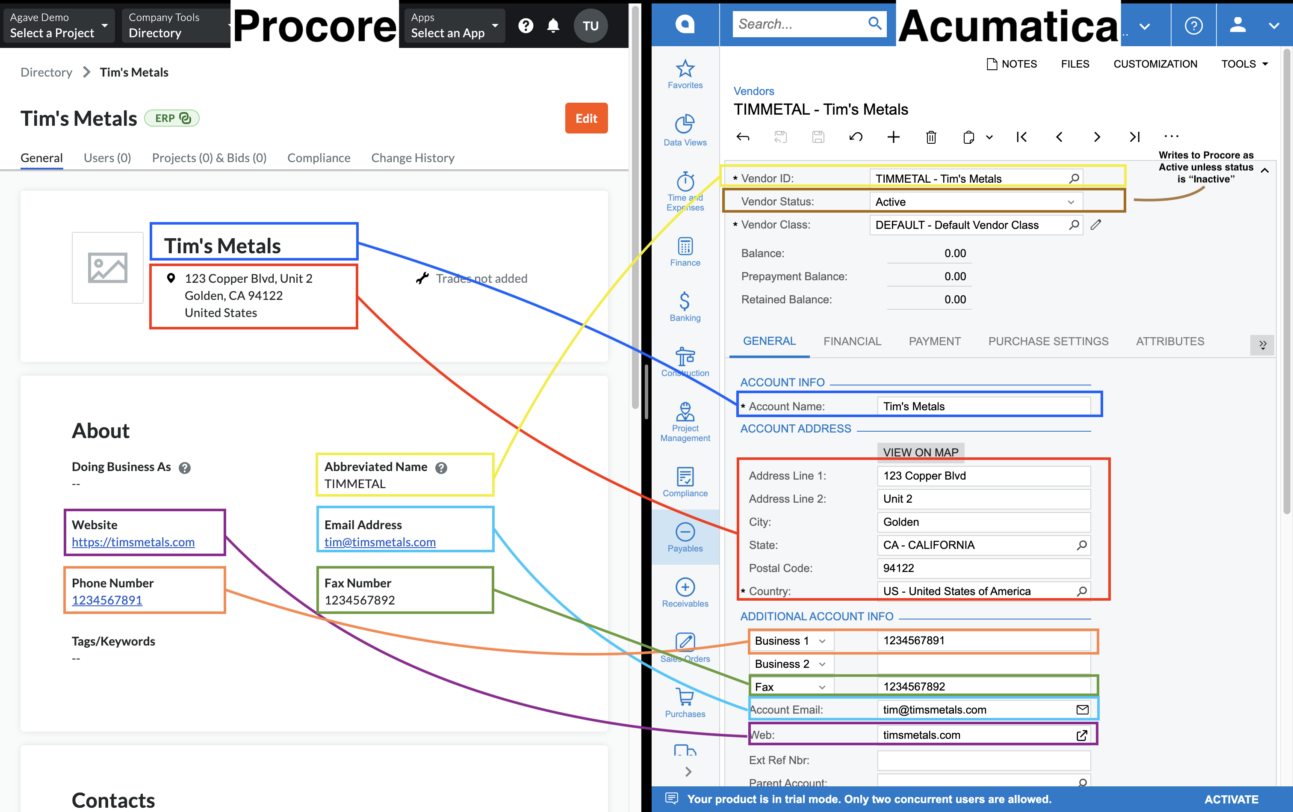The width and height of the screenshot is (1293, 812).
Task: Open the Banking workspace
Action: (x=685, y=307)
